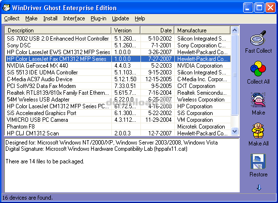
Task: Click the device list scroll up arrow
Action: [x=234, y=30]
